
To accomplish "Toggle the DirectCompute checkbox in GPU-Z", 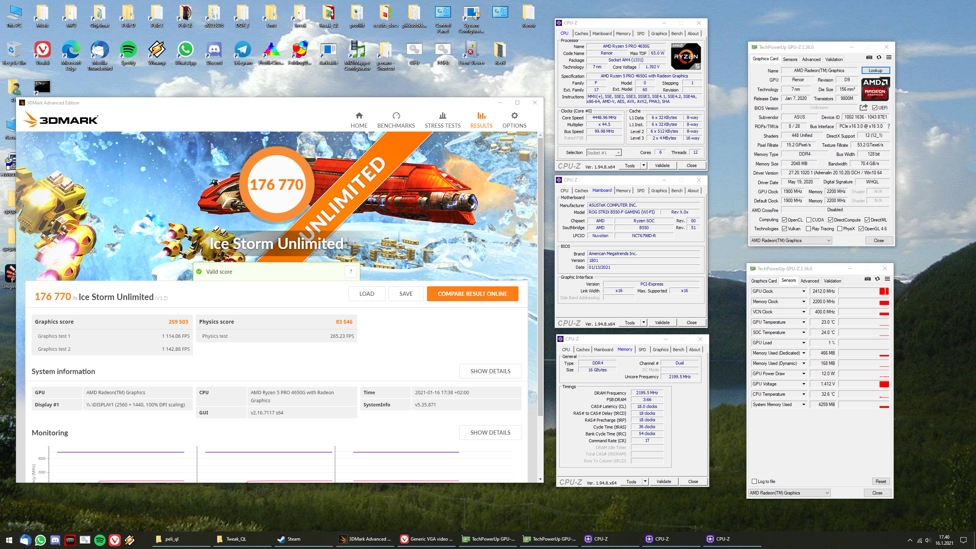I will 830,220.
